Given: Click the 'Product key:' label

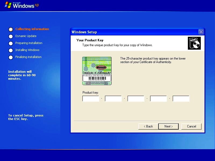Looking at the screenshot, I should (x=91, y=93).
